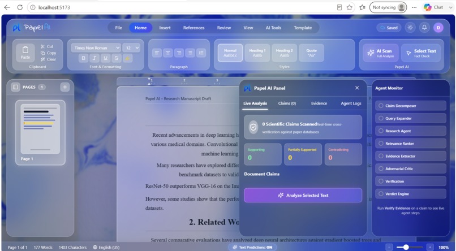Toggle Text Predictions ON in status bar
This screenshot has height=251, width=456.
pyautogui.click(x=252, y=247)
